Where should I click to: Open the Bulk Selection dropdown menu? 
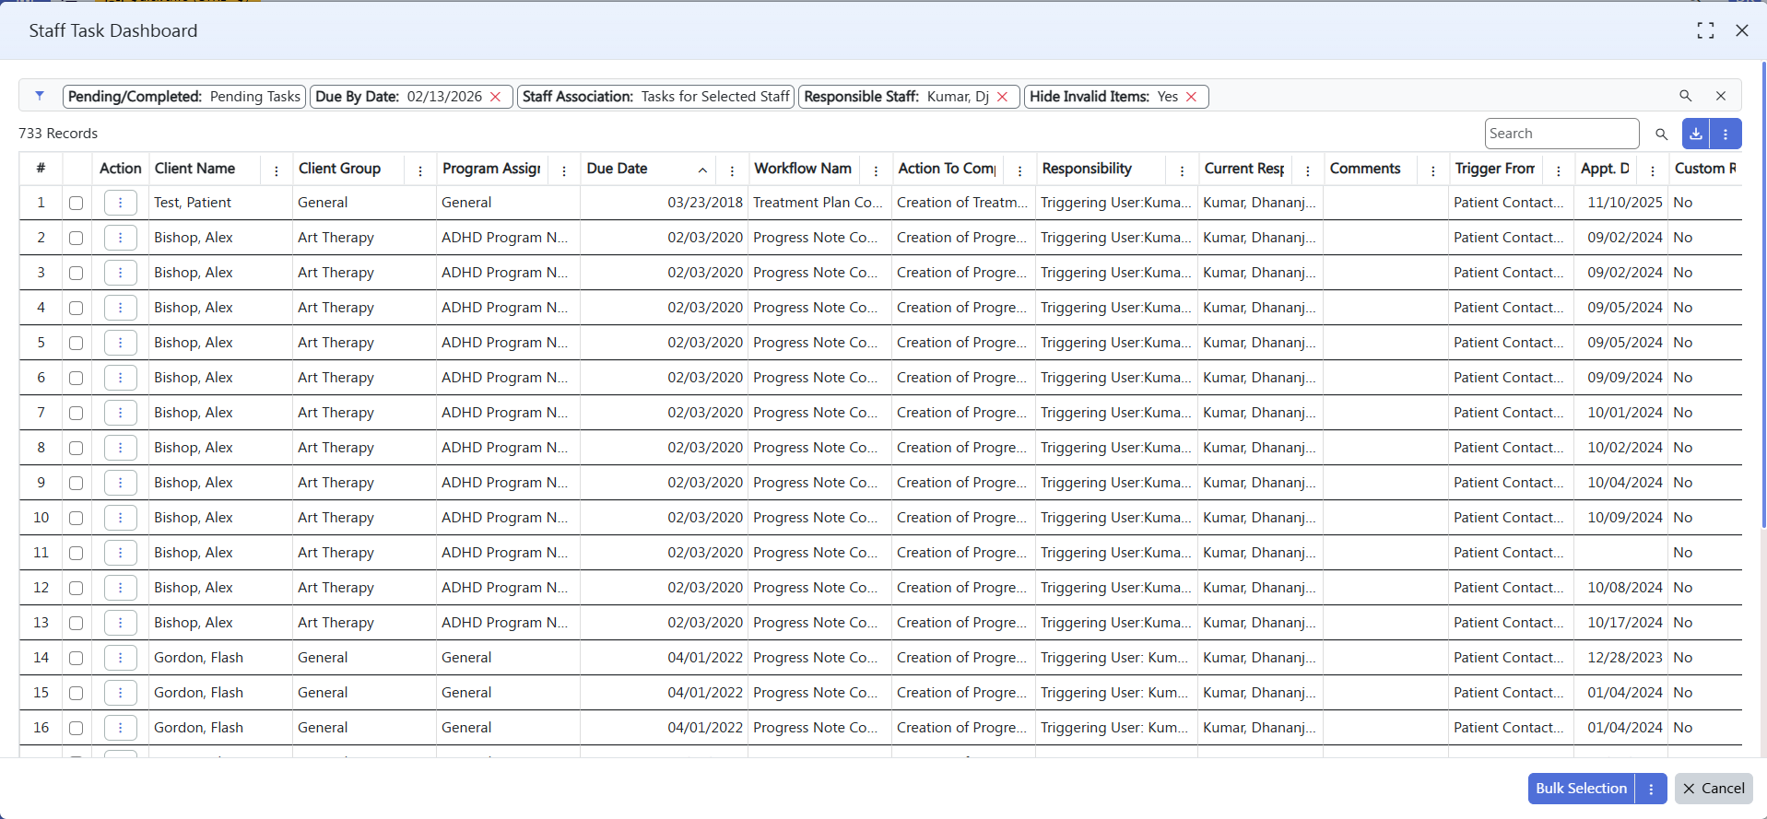[x=1652, y=789]
